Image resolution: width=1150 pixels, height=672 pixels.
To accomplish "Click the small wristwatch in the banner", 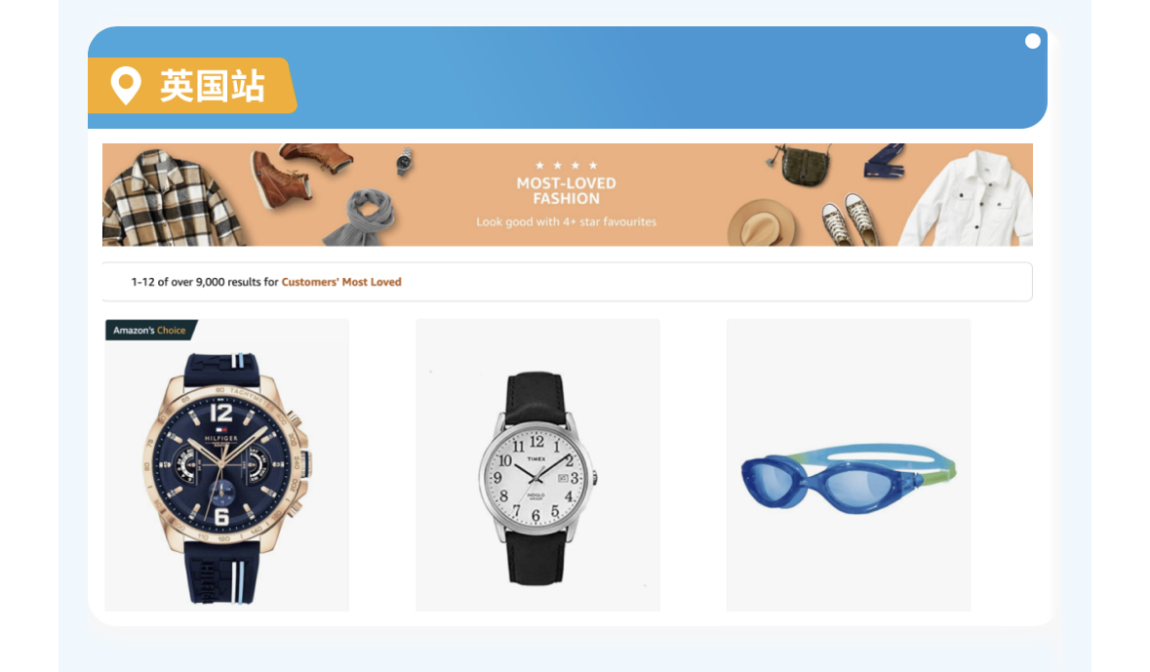I will click(x=405, y=161).
